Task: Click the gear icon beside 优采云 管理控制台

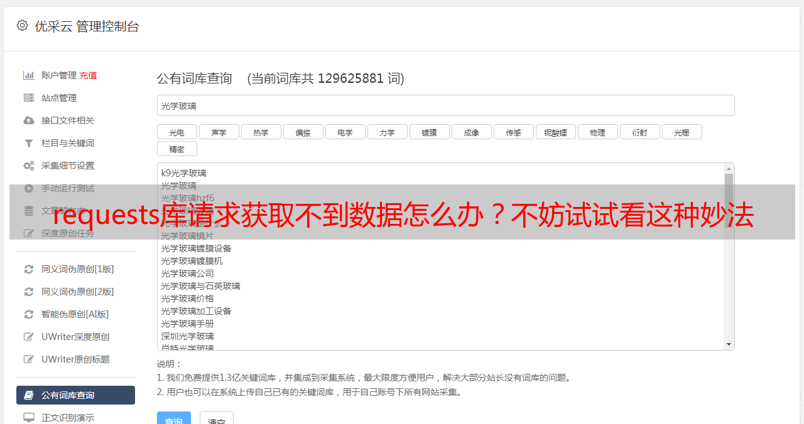Action: pos(23,26)
